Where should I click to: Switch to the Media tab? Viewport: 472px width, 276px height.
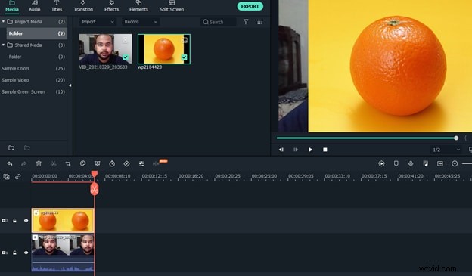pos(12,6)
